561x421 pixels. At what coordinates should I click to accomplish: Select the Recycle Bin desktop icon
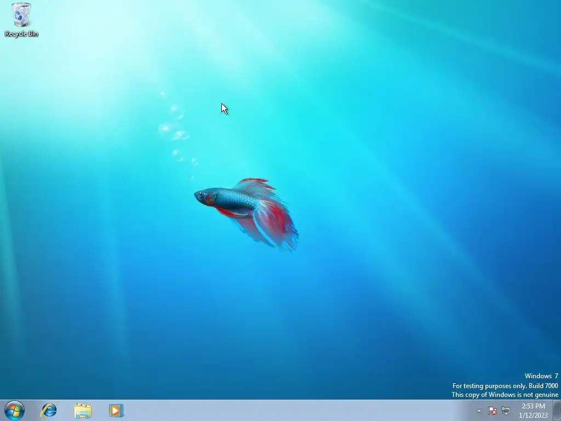[x=21, y=20]
